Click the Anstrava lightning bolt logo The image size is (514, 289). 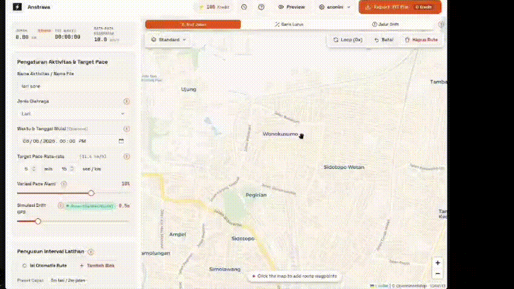18,7
